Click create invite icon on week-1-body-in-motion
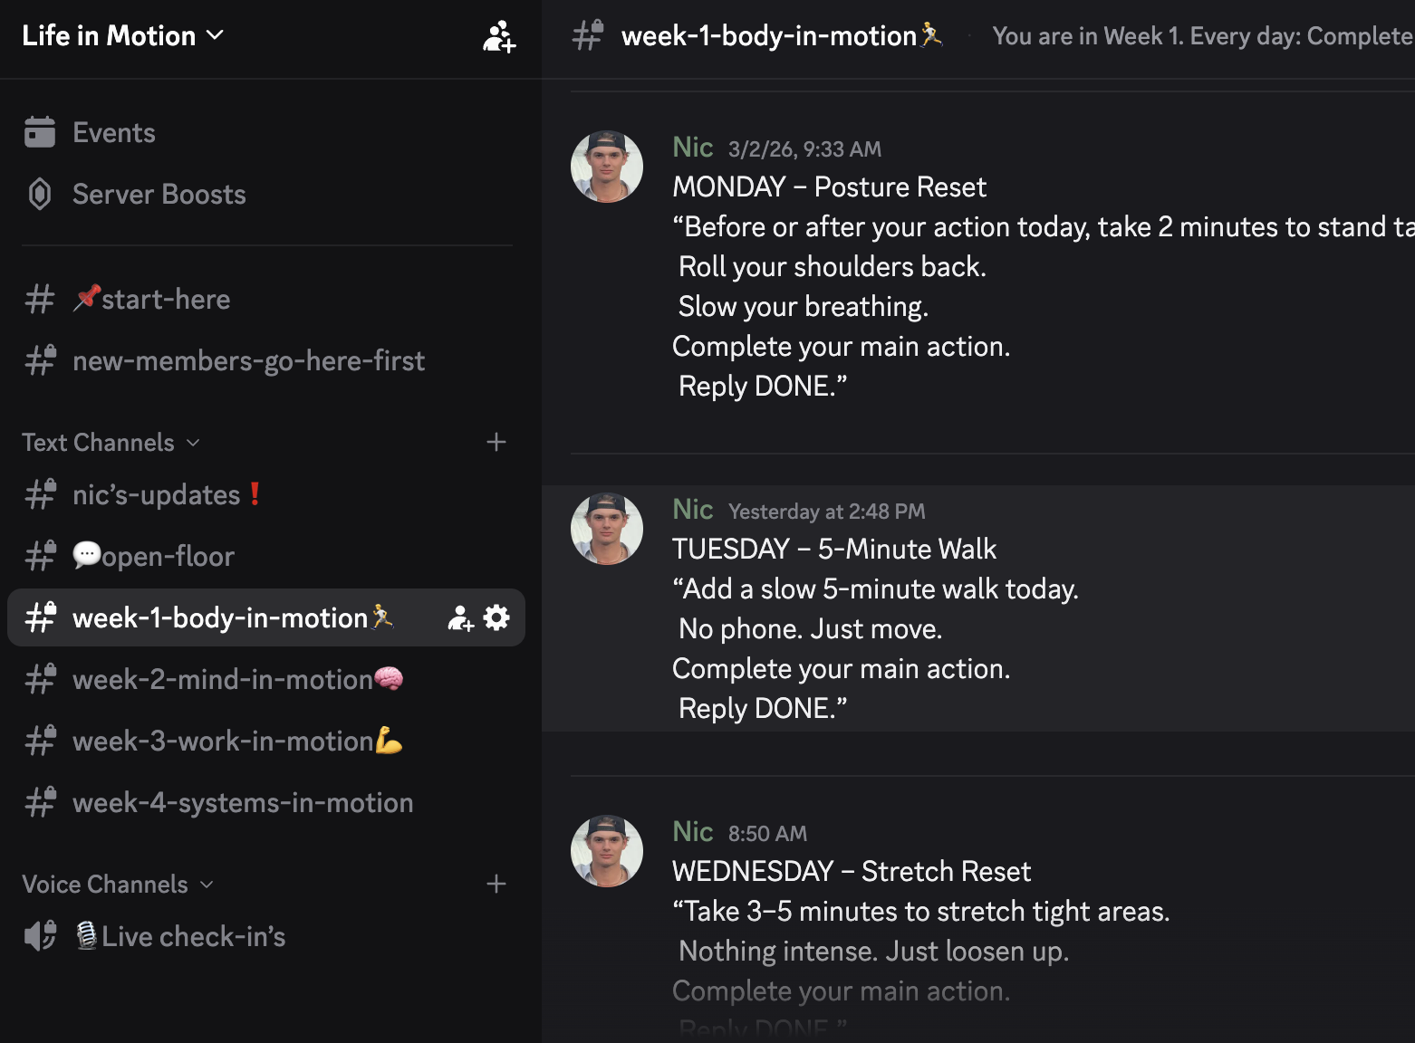 click(x=460, y=617)
